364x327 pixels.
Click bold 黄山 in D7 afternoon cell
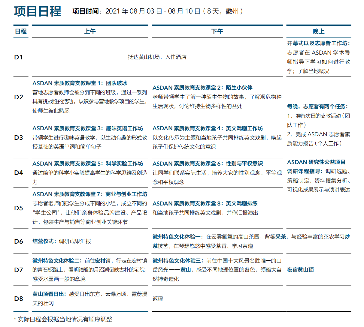pyautogui.click(x=186, y=270)
